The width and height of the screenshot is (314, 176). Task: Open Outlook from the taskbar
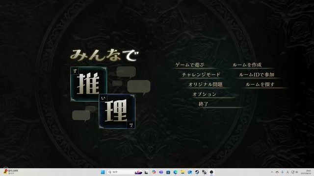click(190, 172)
